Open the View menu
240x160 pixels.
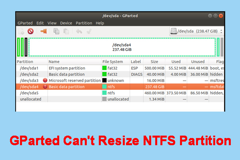(52, 23)
